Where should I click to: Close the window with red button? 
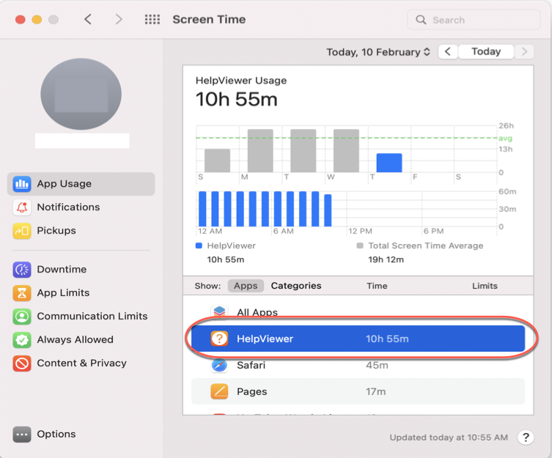[21, 19]
